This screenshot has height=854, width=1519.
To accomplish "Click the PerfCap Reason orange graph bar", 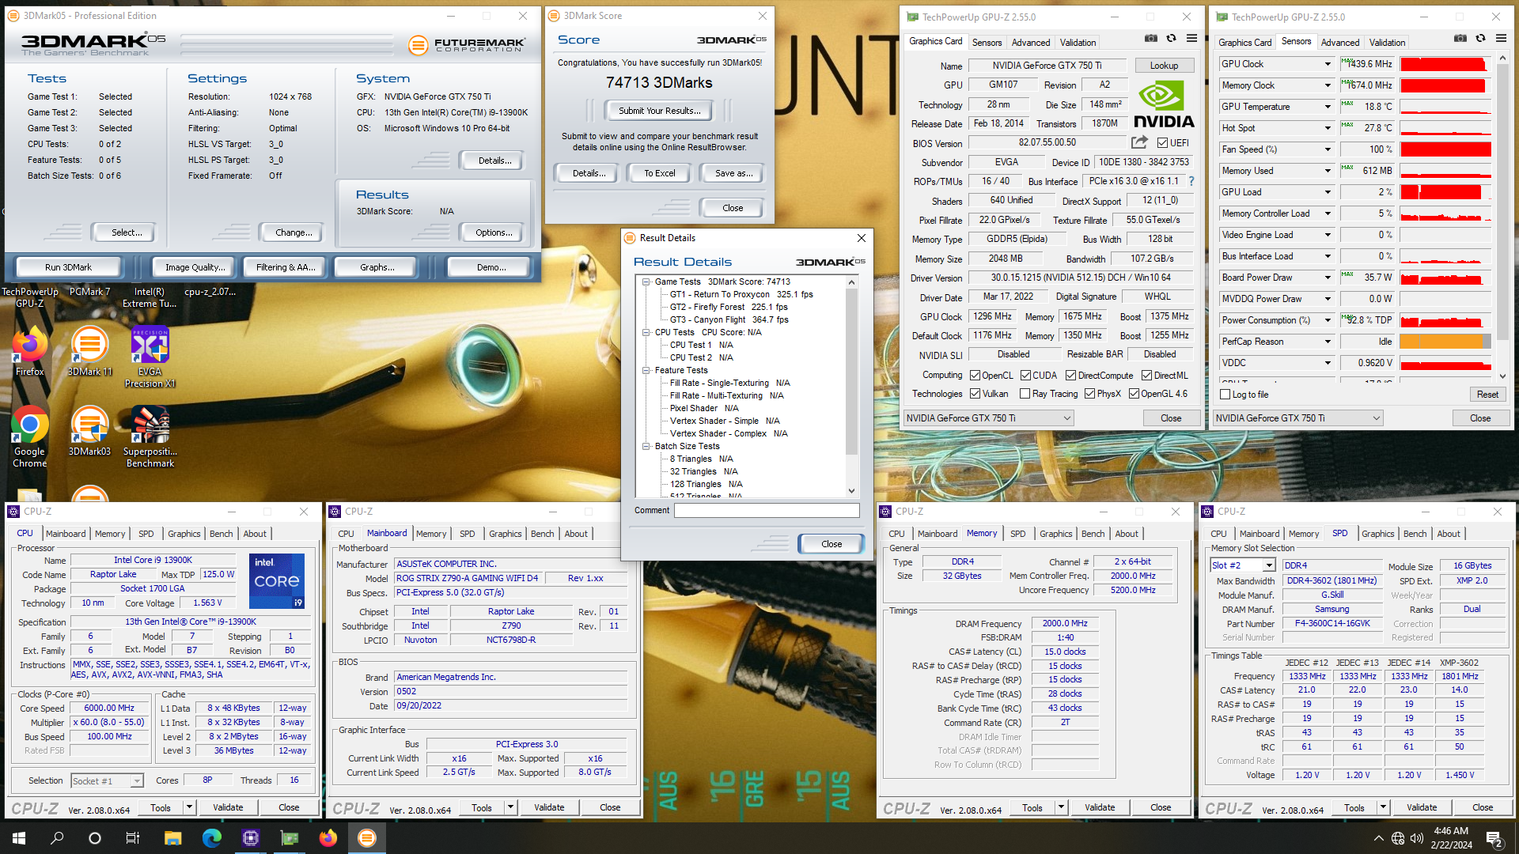I will 1445,342.
